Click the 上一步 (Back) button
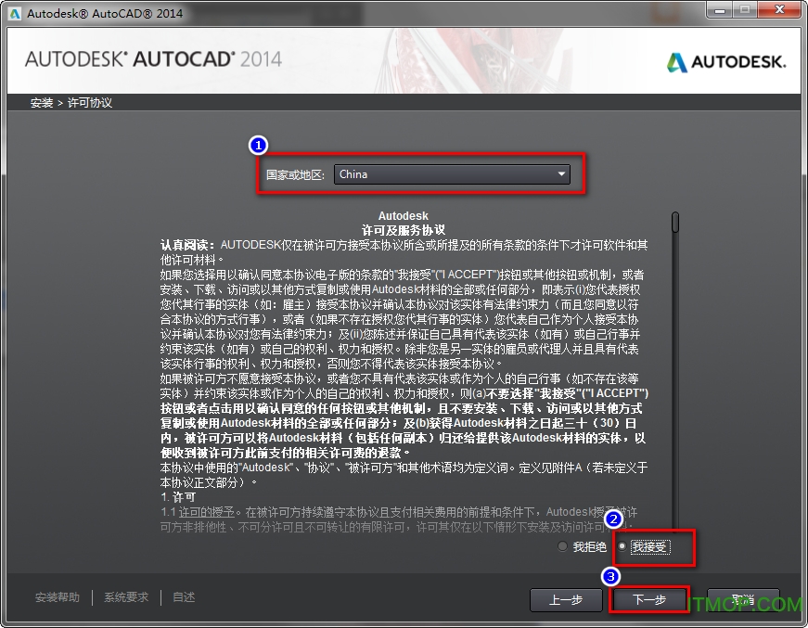This screenshot has height=628, width=808. tap(566, 599)
